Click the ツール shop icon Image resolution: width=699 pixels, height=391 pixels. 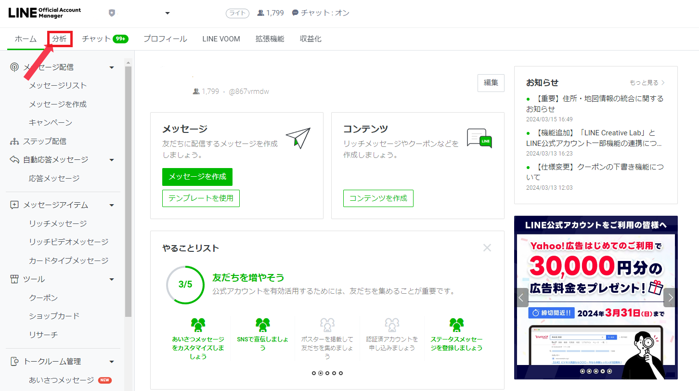coord(14,279)
